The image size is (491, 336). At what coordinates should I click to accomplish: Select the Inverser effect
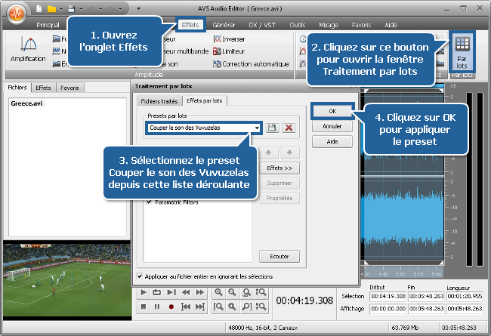pyautogui.click(x=229, y=39)
